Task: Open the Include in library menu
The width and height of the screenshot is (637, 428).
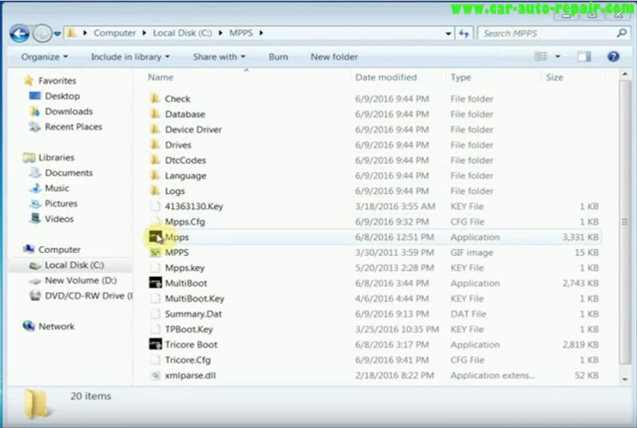Action: pos(130,57)
